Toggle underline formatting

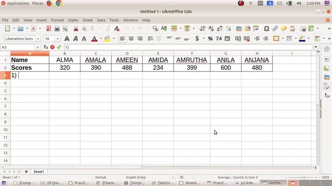[84, 39]
